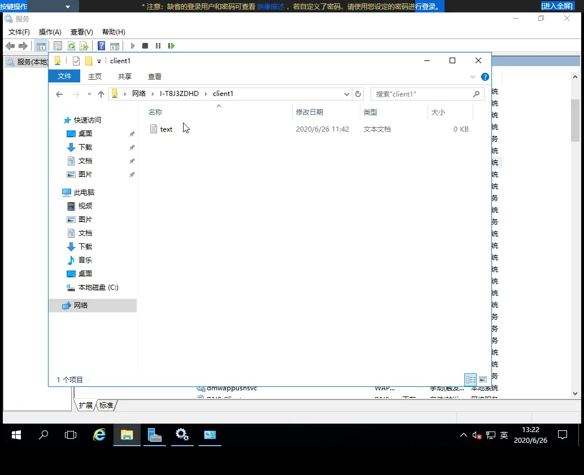Expand the ribbon using the chevron
The width and height of the screenshot is (584, 475).
click(x=473, y=77)
